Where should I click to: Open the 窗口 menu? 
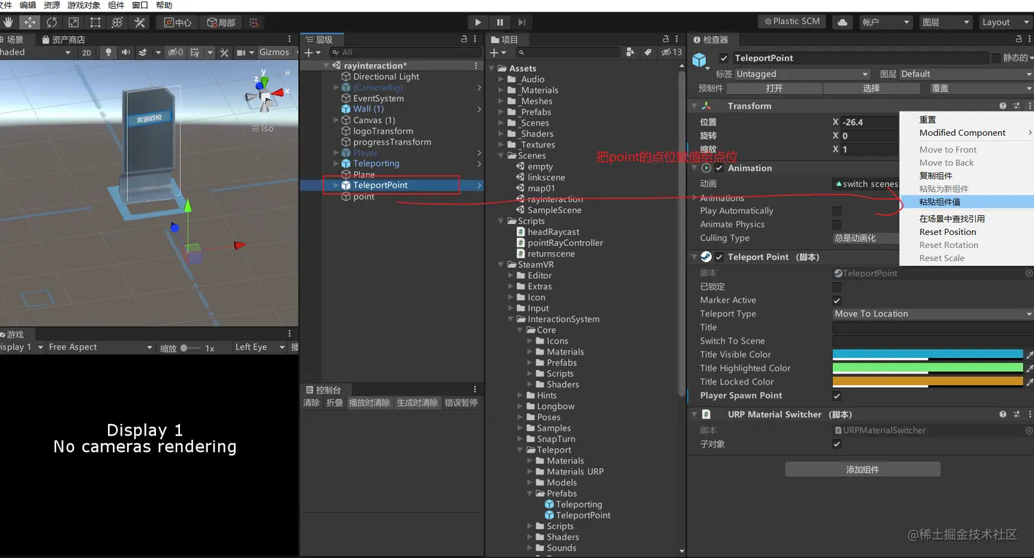click(140, 5)
